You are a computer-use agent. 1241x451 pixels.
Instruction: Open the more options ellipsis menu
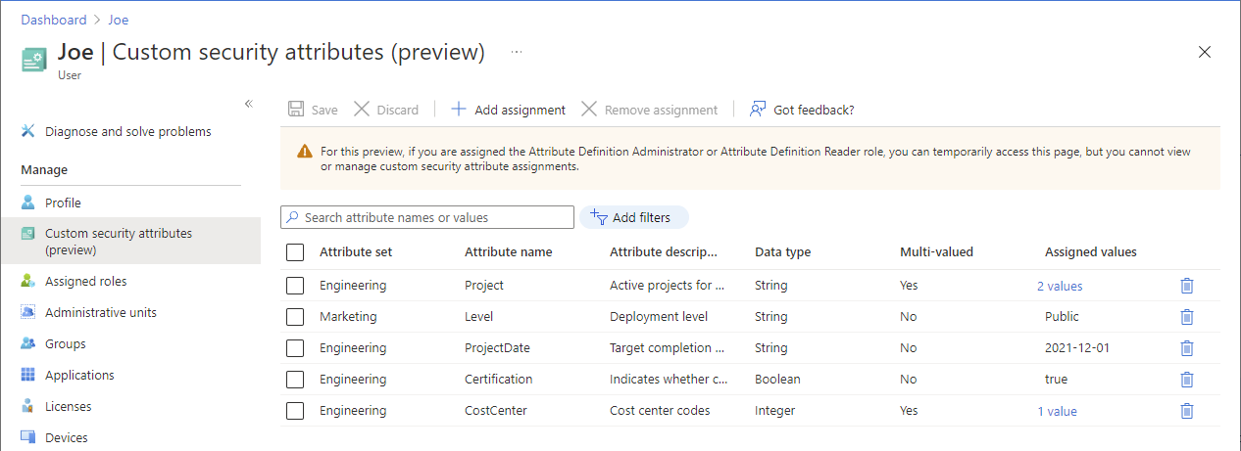coord(517,51)
